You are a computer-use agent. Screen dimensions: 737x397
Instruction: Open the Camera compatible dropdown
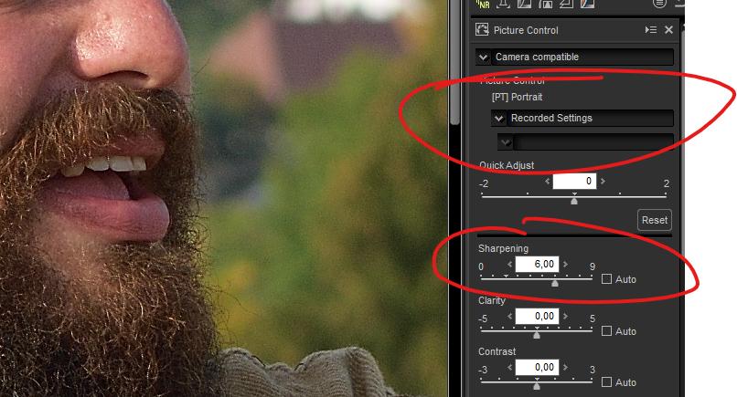[x=574, y=57]
